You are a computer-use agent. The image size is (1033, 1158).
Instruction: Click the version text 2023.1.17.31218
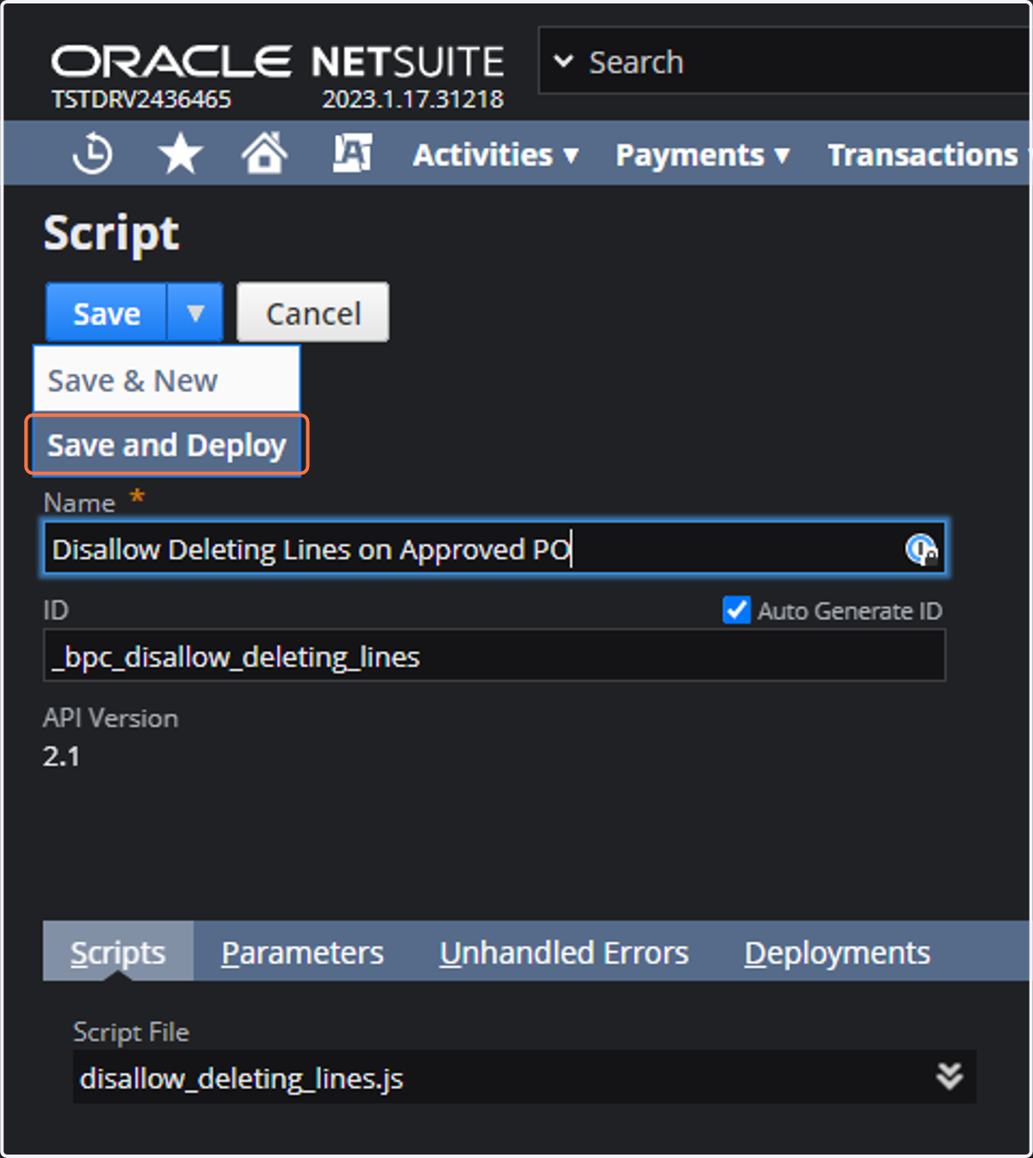412,99
